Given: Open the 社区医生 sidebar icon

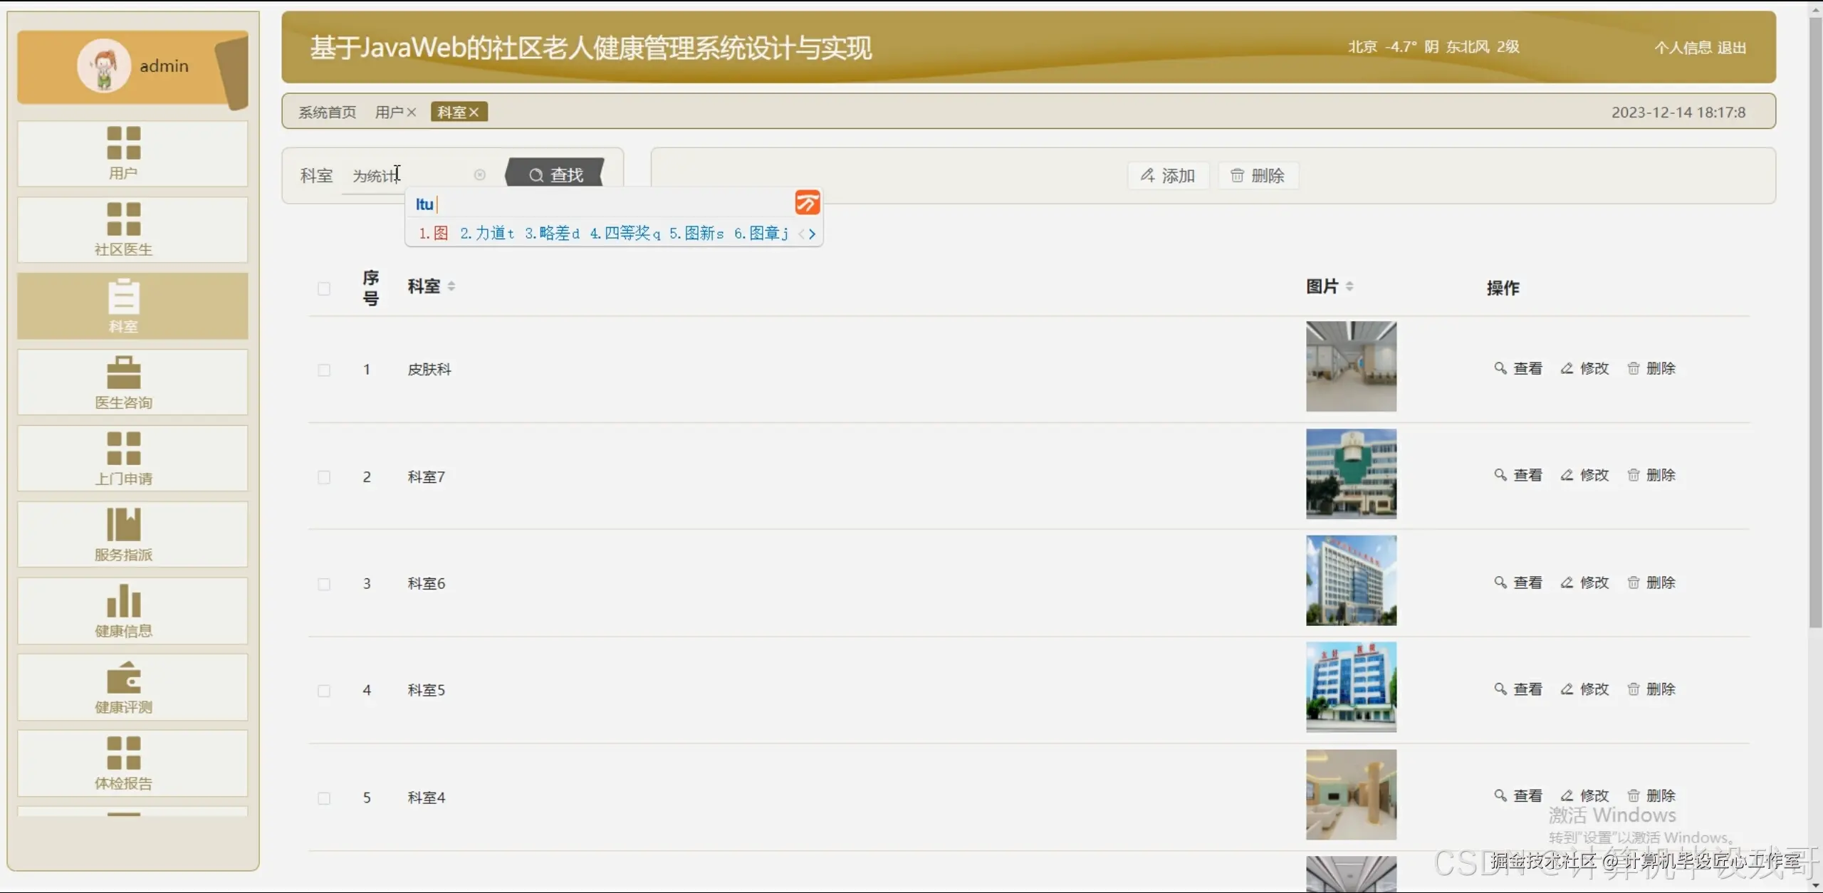Looking at the screenshot, I should 123,219.
